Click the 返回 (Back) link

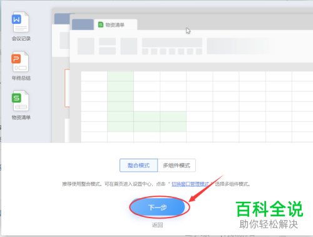[x=157, y=225]
